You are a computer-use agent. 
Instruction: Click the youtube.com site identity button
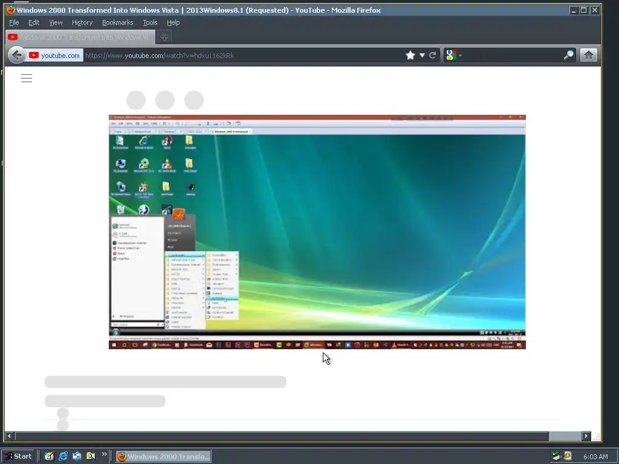click(55, 55)
